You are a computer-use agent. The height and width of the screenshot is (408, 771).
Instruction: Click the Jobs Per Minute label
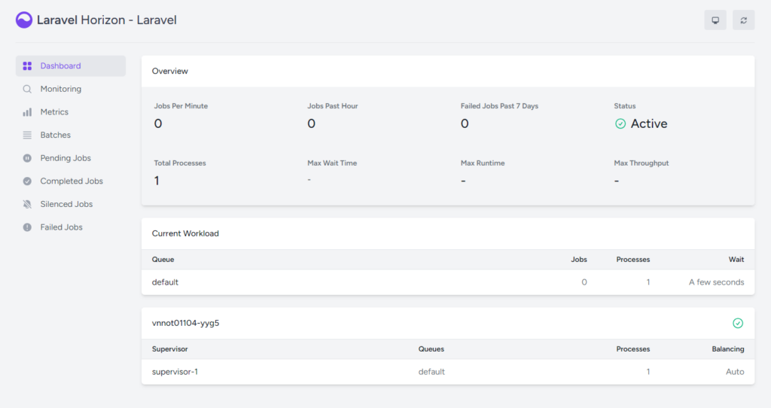pyautogui.click(x=181, y=106)
